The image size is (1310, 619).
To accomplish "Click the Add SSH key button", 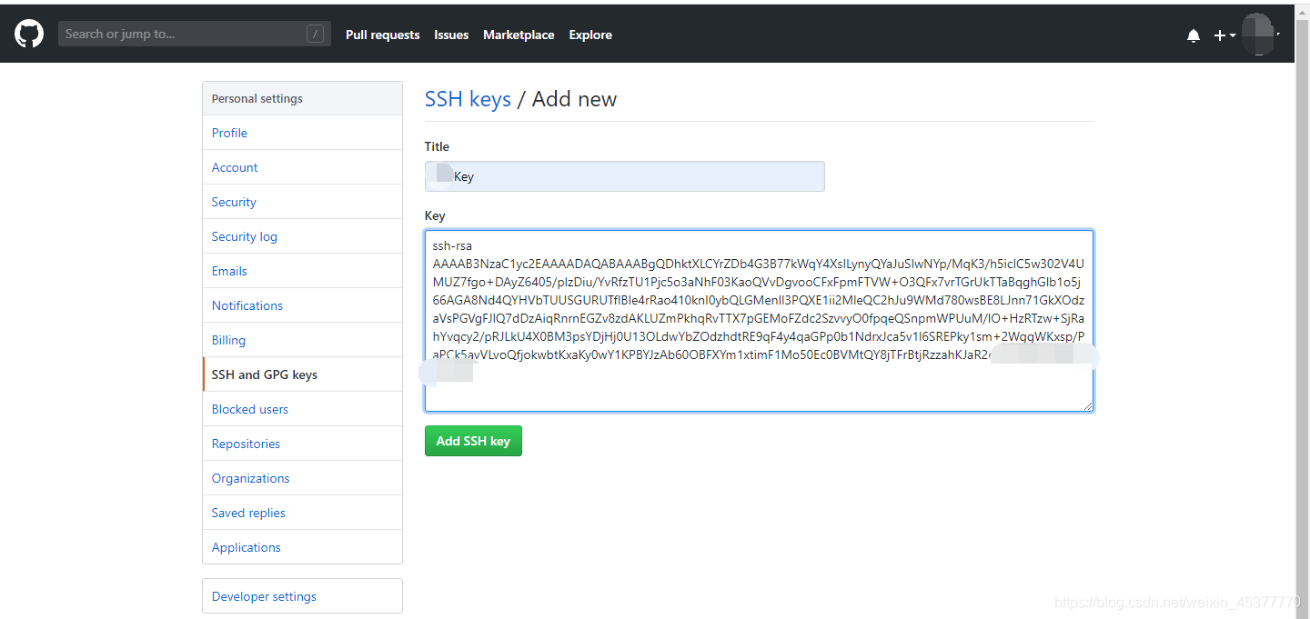I will click(473, 441).
